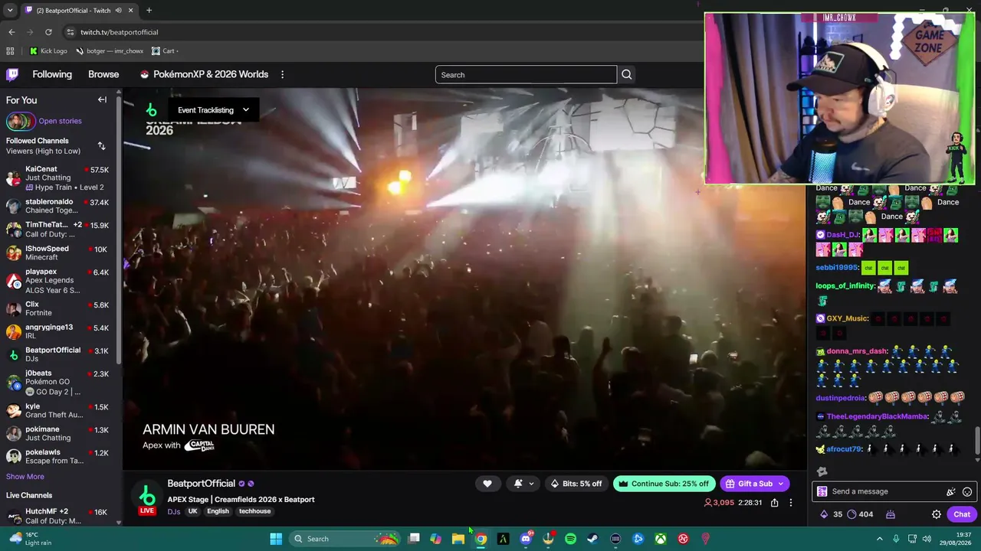981x551 pixels.
Task: Open the Cart bookmark
Action: (x=164, y=51)
